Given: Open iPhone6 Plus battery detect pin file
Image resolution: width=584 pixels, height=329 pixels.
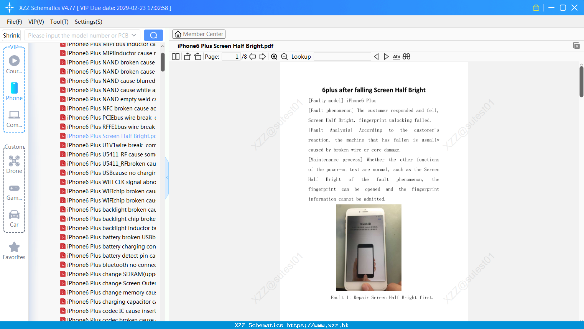Looking at the screenshot, I should pyautogui.click(x=108, y=256).
